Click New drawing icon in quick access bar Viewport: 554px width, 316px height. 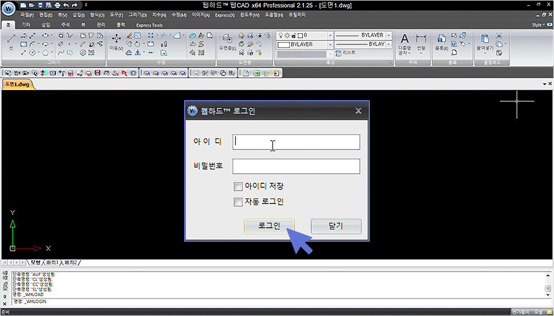pos(23,5)
